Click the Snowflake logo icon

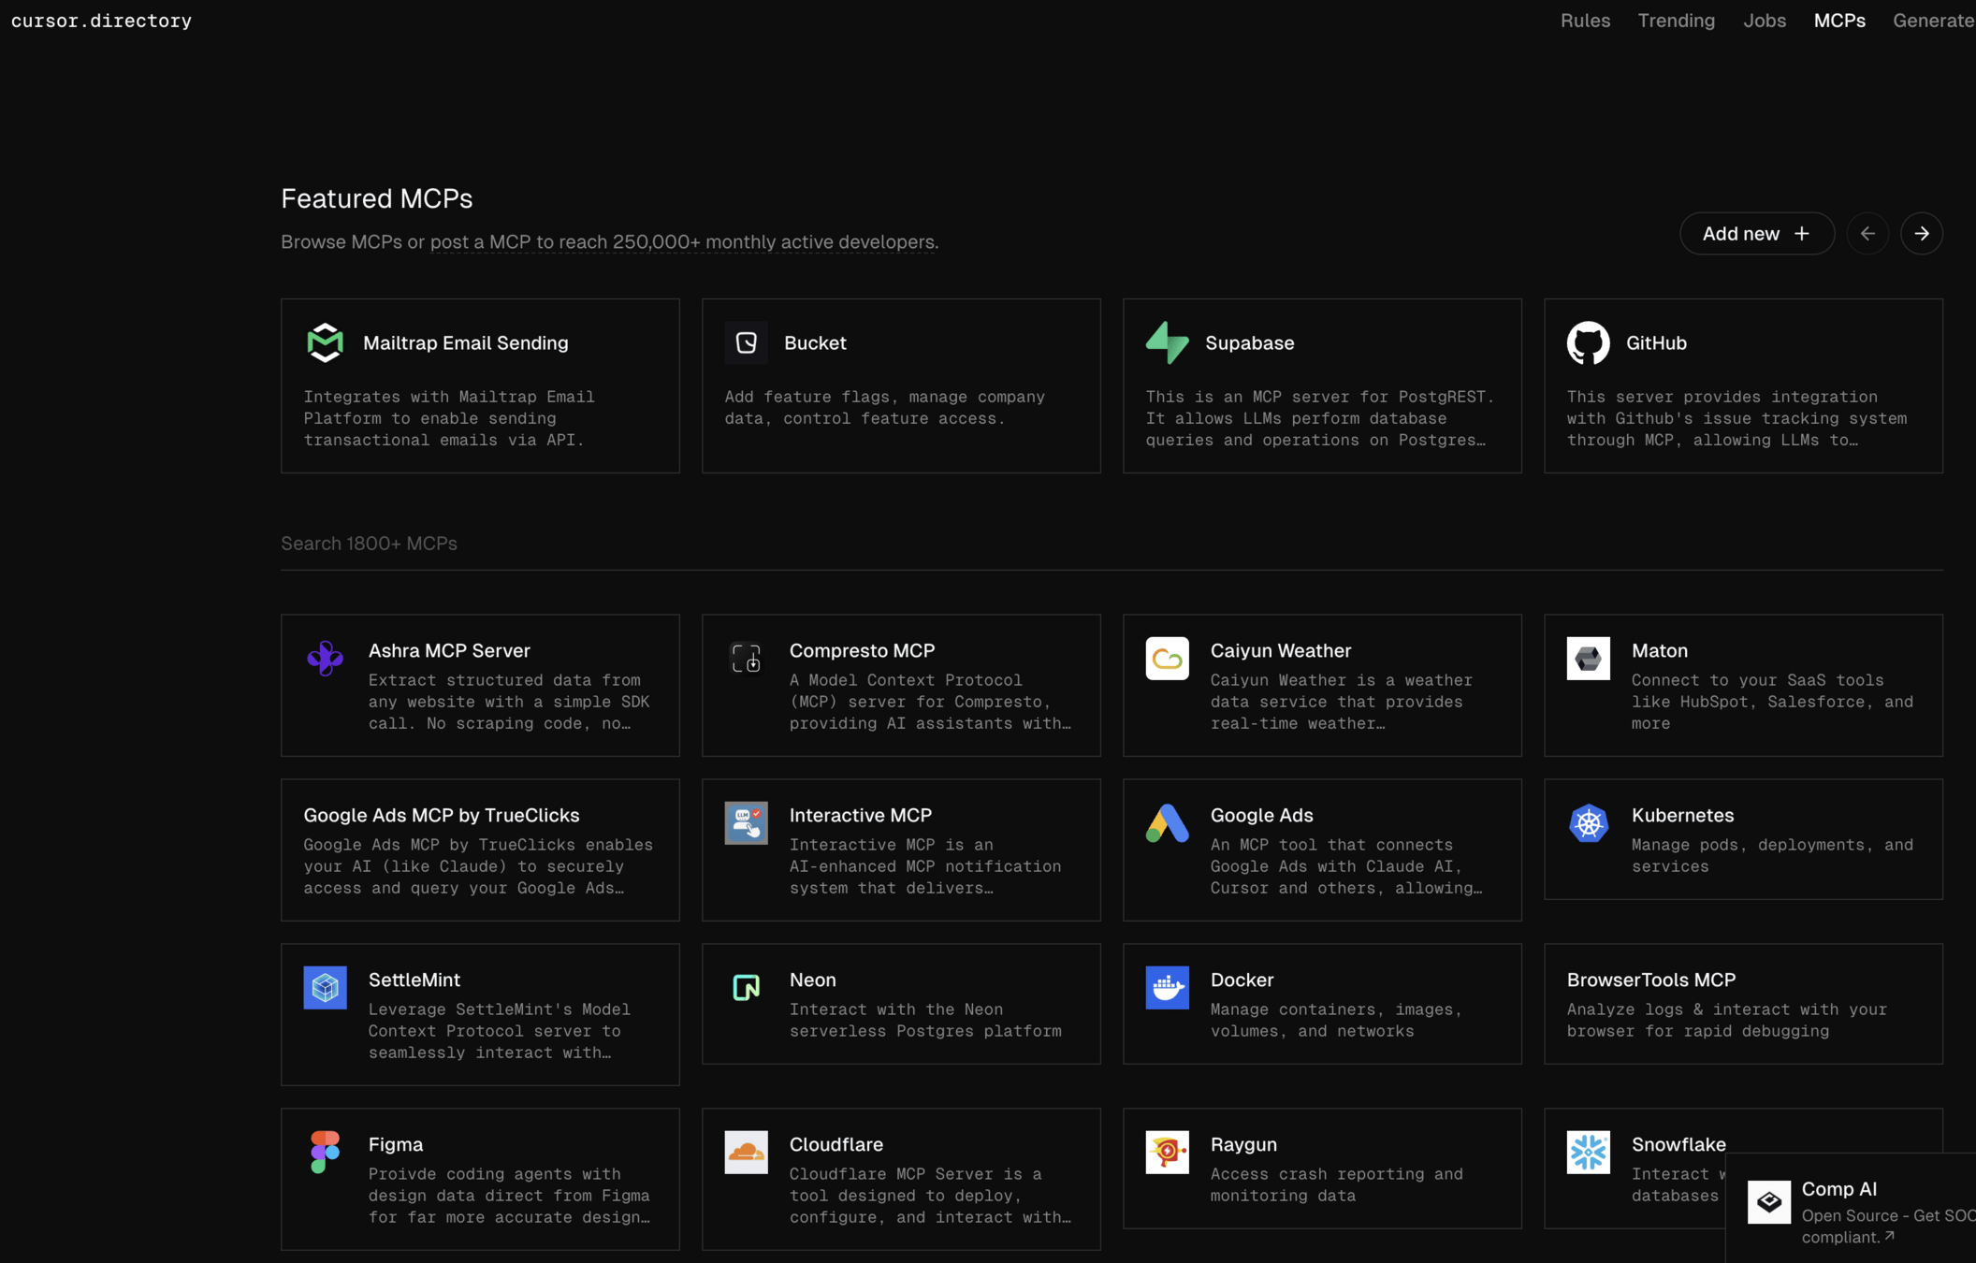pos(1588,1152)
